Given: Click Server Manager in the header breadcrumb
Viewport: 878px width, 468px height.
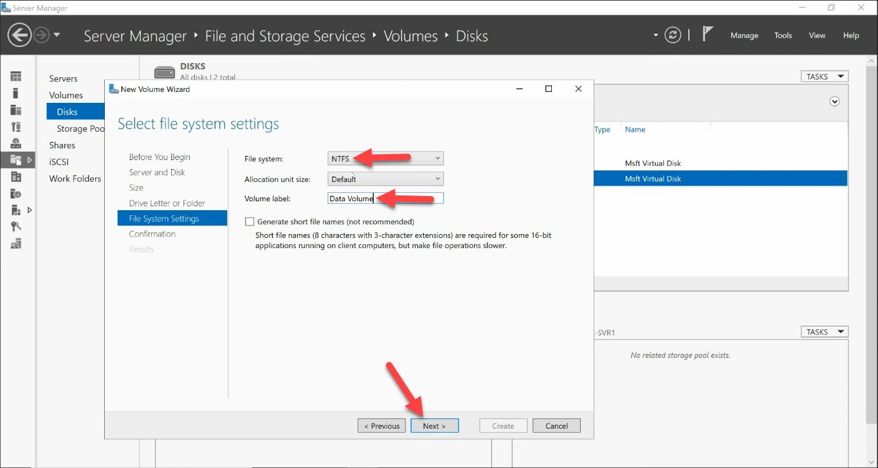Looking at the screenshot, I should [x=135, y=36].
